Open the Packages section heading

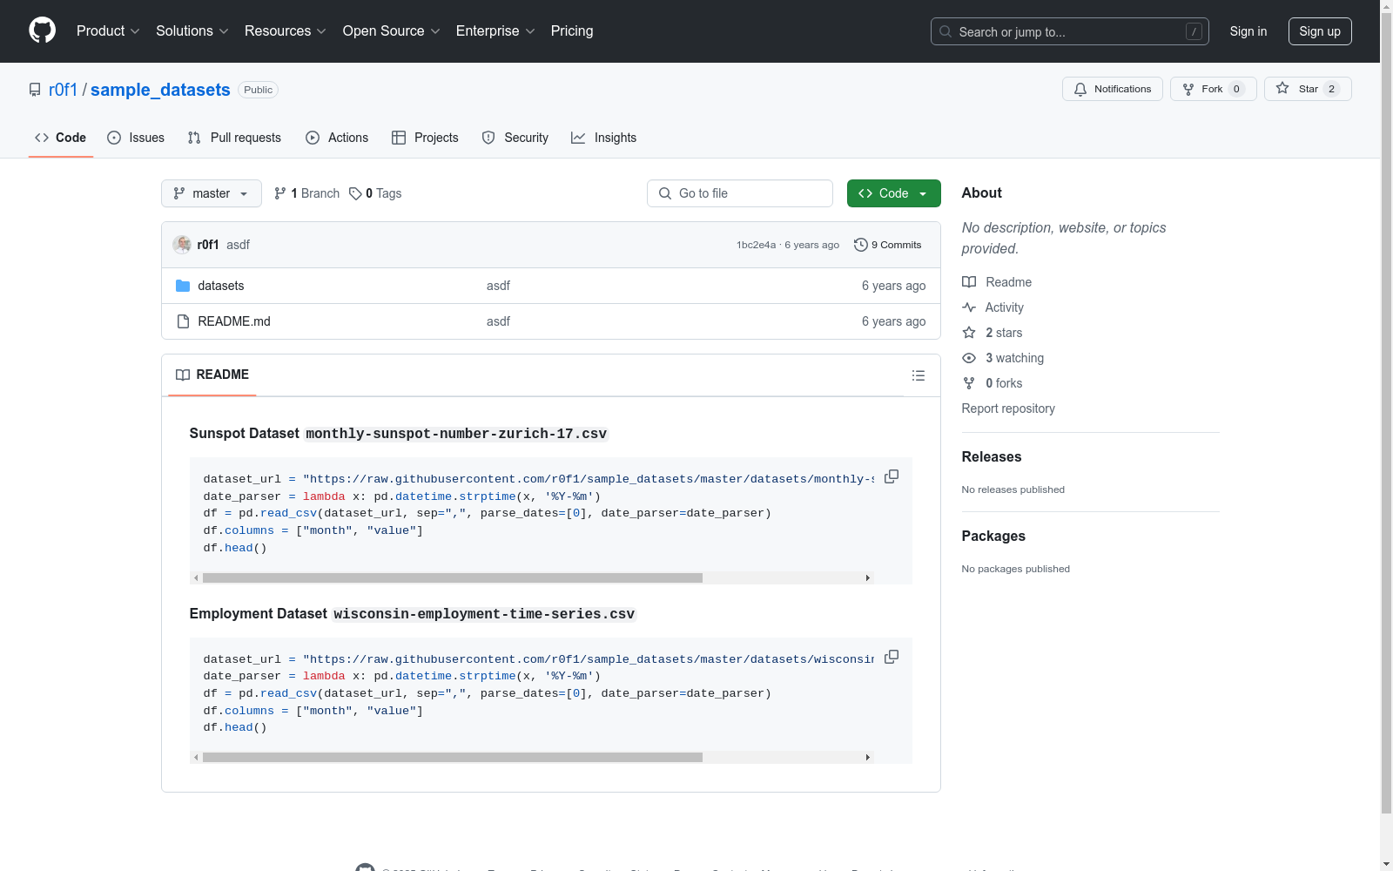(x=993, y=536)
